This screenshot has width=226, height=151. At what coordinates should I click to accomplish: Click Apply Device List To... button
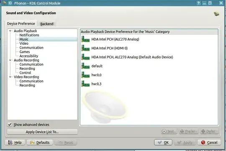[42, 132]
